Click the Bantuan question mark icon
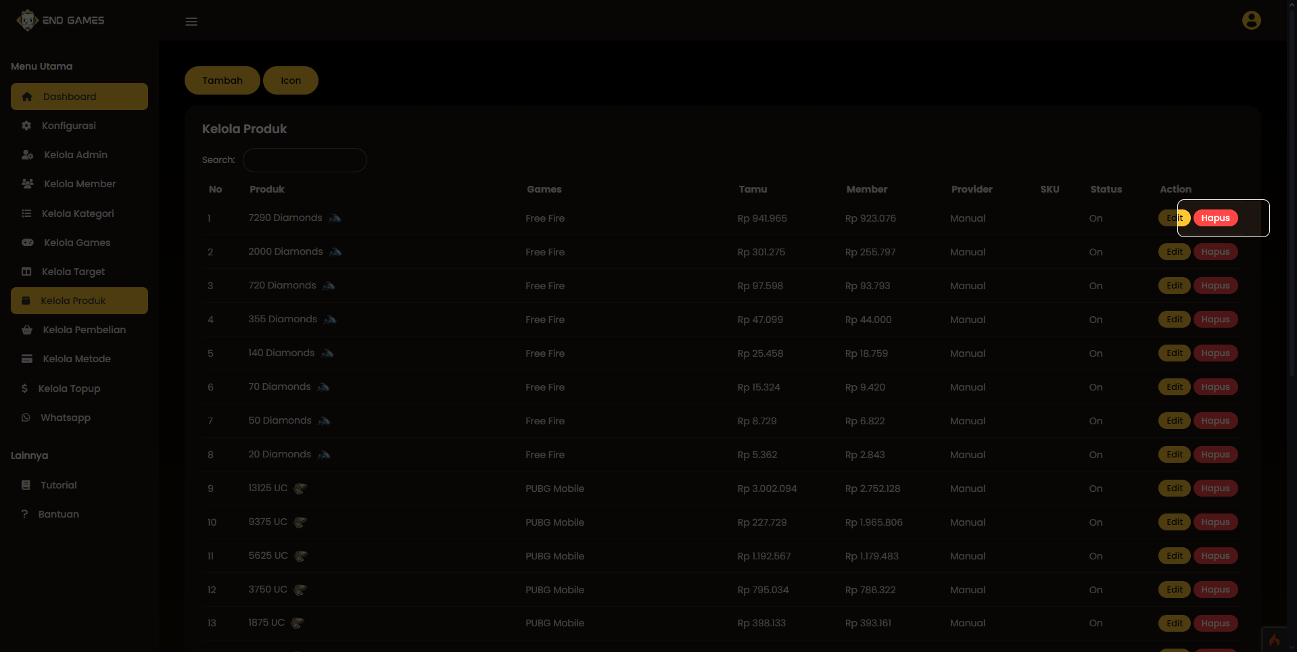1297x652 pixels. point(25,514)
